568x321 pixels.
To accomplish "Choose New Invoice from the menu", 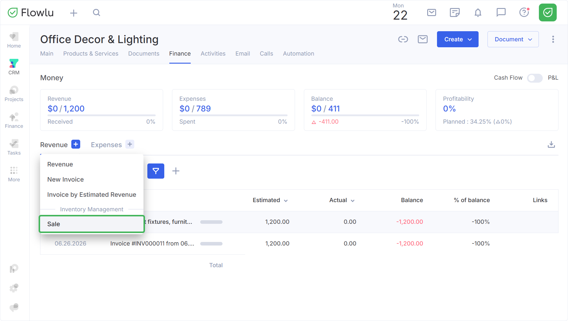I will (92, 180).
